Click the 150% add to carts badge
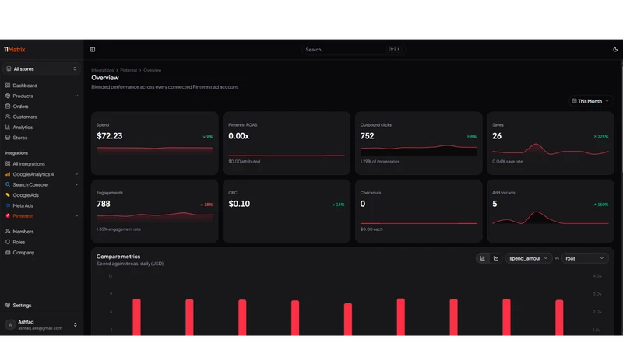The height and width of the screenshot is (350, 623). [x=601, y=205]
